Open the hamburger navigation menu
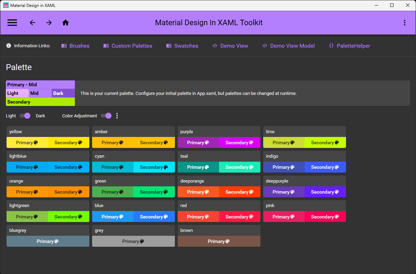Image resolution: width=416 pixels, height=274 pixels. click(x=12, y=23)
